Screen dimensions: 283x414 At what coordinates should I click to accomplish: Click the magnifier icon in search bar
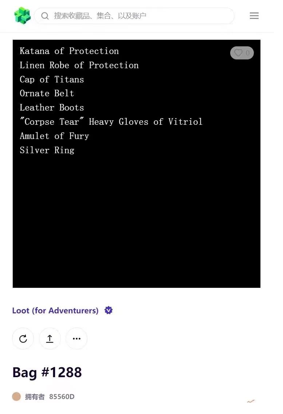point(45,16)
